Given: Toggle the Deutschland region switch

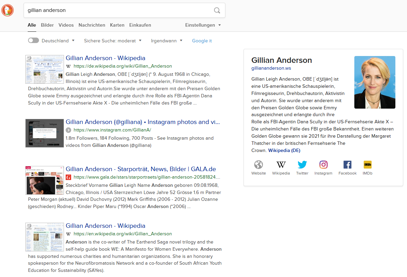Looking at the screenshot, I should click(34, 40).
